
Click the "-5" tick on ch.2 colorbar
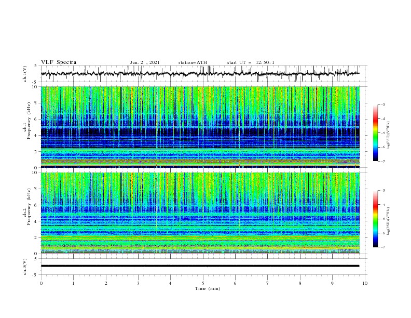382,219
